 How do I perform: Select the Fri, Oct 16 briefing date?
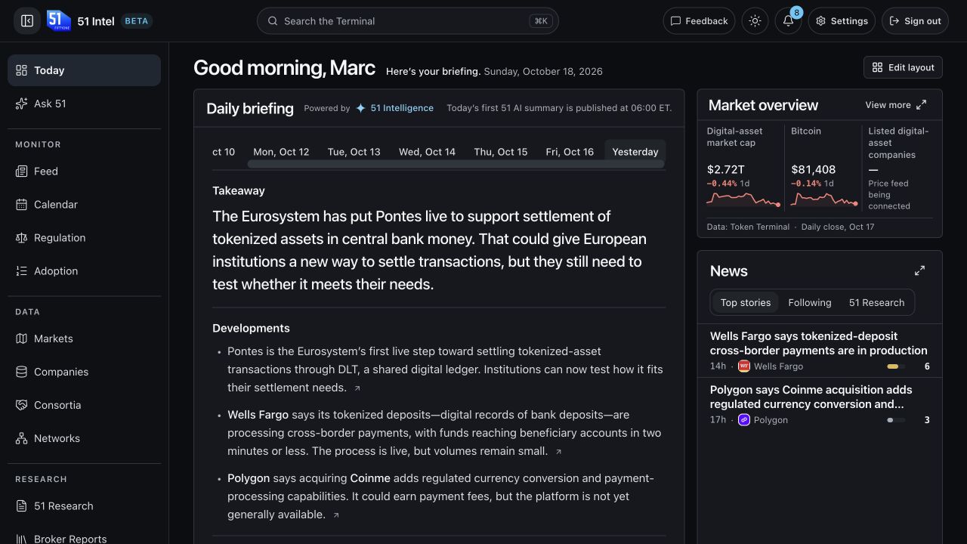[570, 152]
